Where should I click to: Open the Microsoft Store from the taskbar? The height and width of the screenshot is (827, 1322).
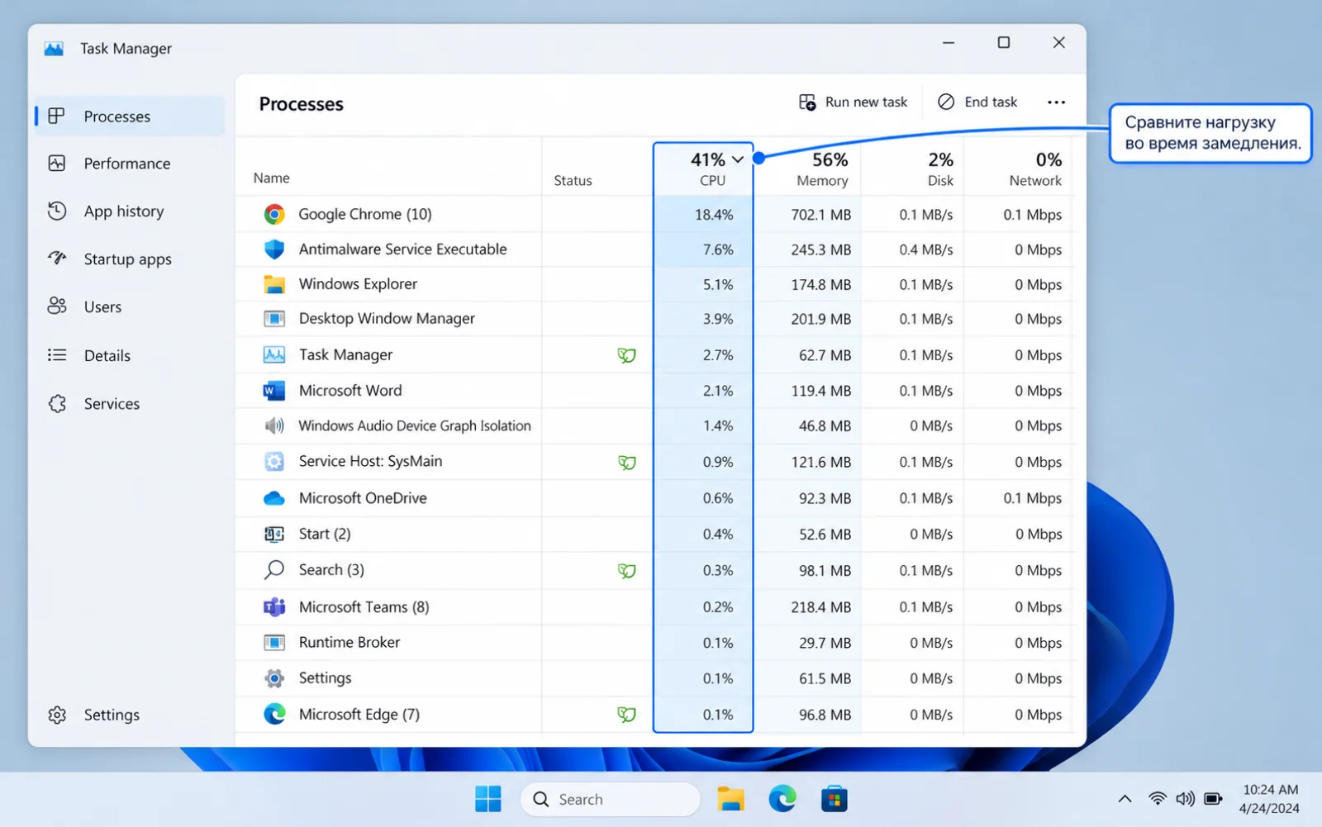[835, 799]
